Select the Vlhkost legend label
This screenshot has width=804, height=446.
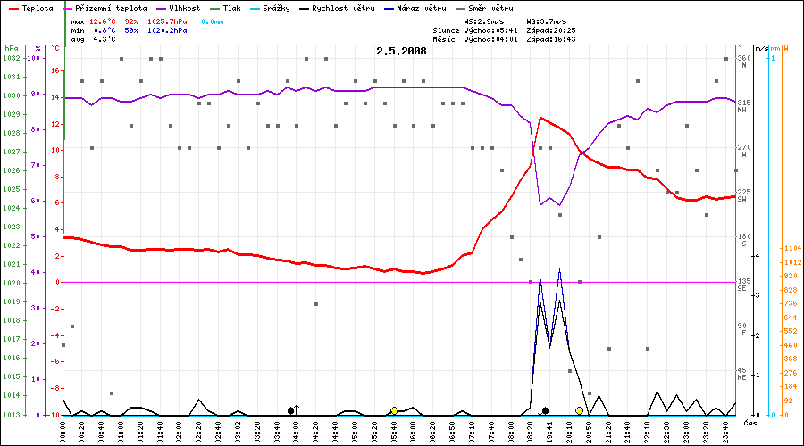click(185, 8)
